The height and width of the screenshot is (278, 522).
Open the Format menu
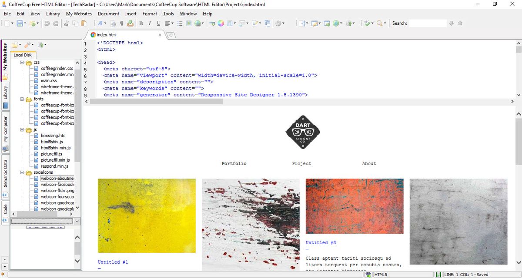[150, 13]
